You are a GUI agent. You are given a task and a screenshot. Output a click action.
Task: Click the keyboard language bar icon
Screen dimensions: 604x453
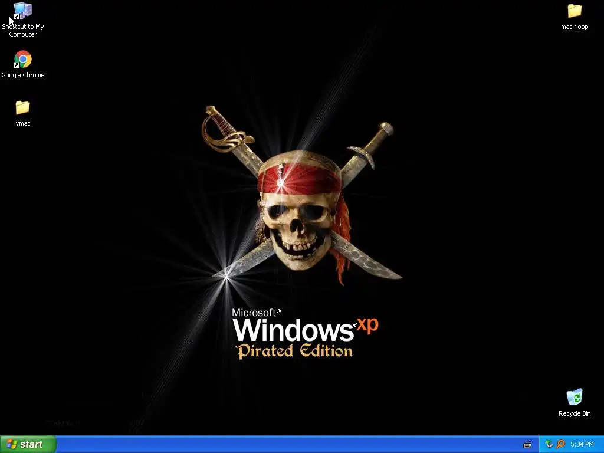click(x=527, y=445)
